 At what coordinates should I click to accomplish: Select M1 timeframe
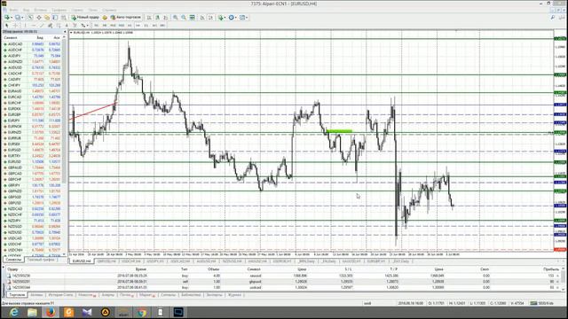point(96,26)
